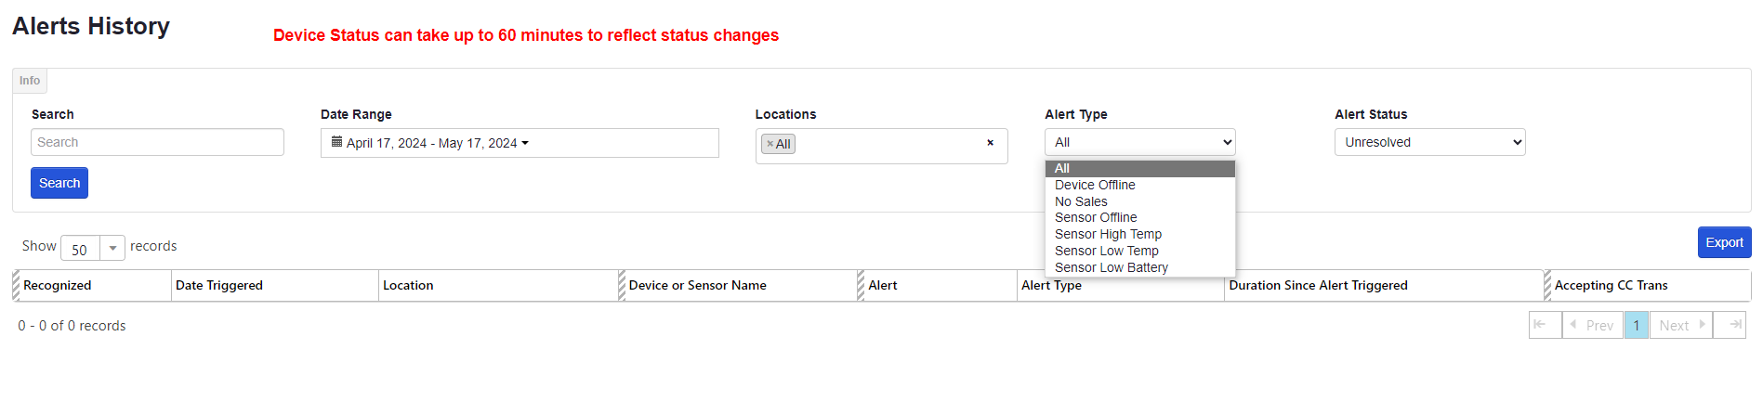This screenshot has height=401, width=1763.
Task: Select All in the Alert Type list
Action: coord(1140,168)
